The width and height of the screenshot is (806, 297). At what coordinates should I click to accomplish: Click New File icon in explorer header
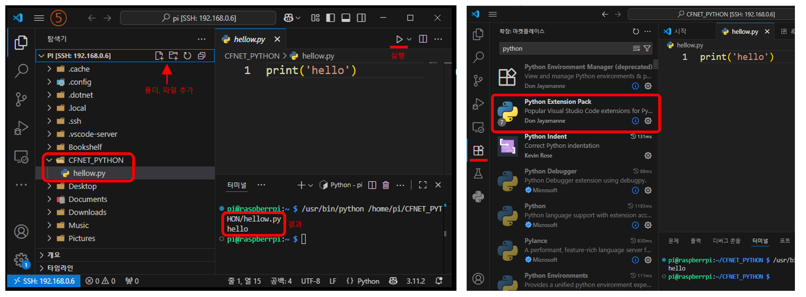pos(159,56)
